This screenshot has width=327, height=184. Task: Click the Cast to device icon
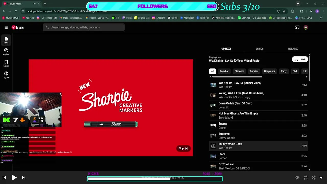coord(297,27)
